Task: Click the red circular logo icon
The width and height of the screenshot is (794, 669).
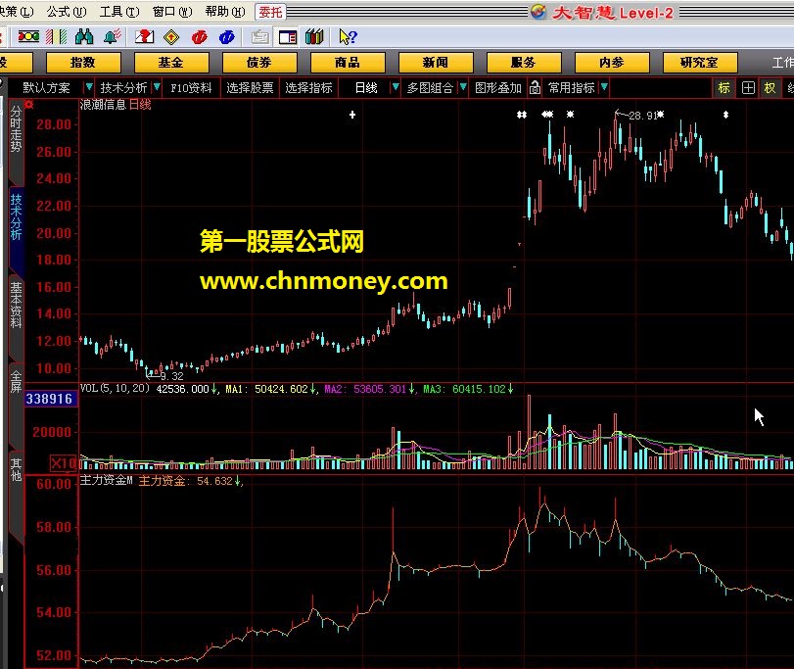Action: (199, 37)
